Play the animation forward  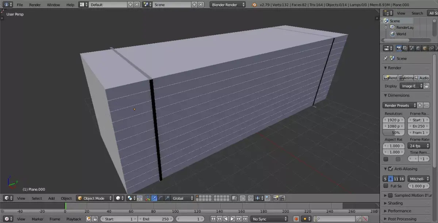pos(232,219)
